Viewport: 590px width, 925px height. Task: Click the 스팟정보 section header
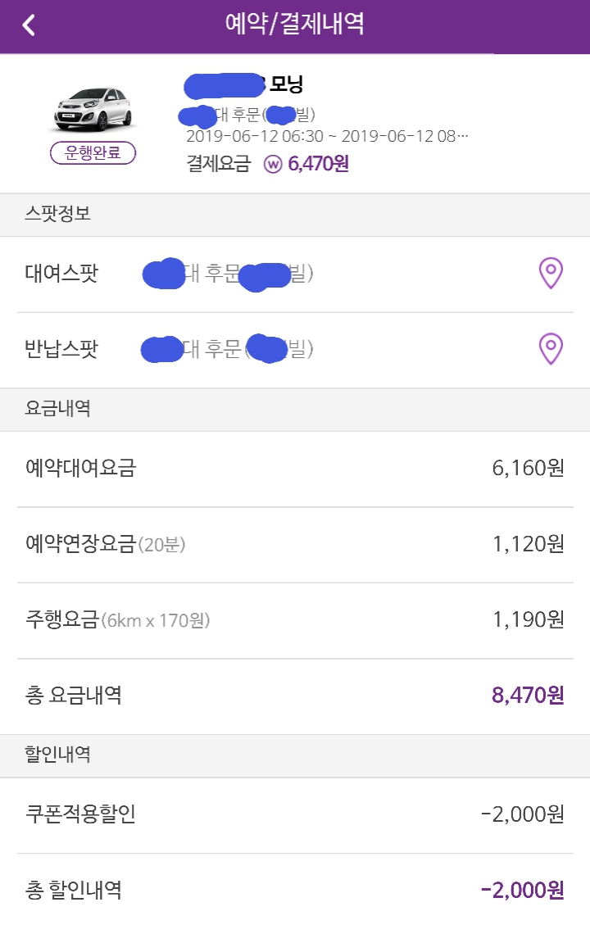coord(57,215)
